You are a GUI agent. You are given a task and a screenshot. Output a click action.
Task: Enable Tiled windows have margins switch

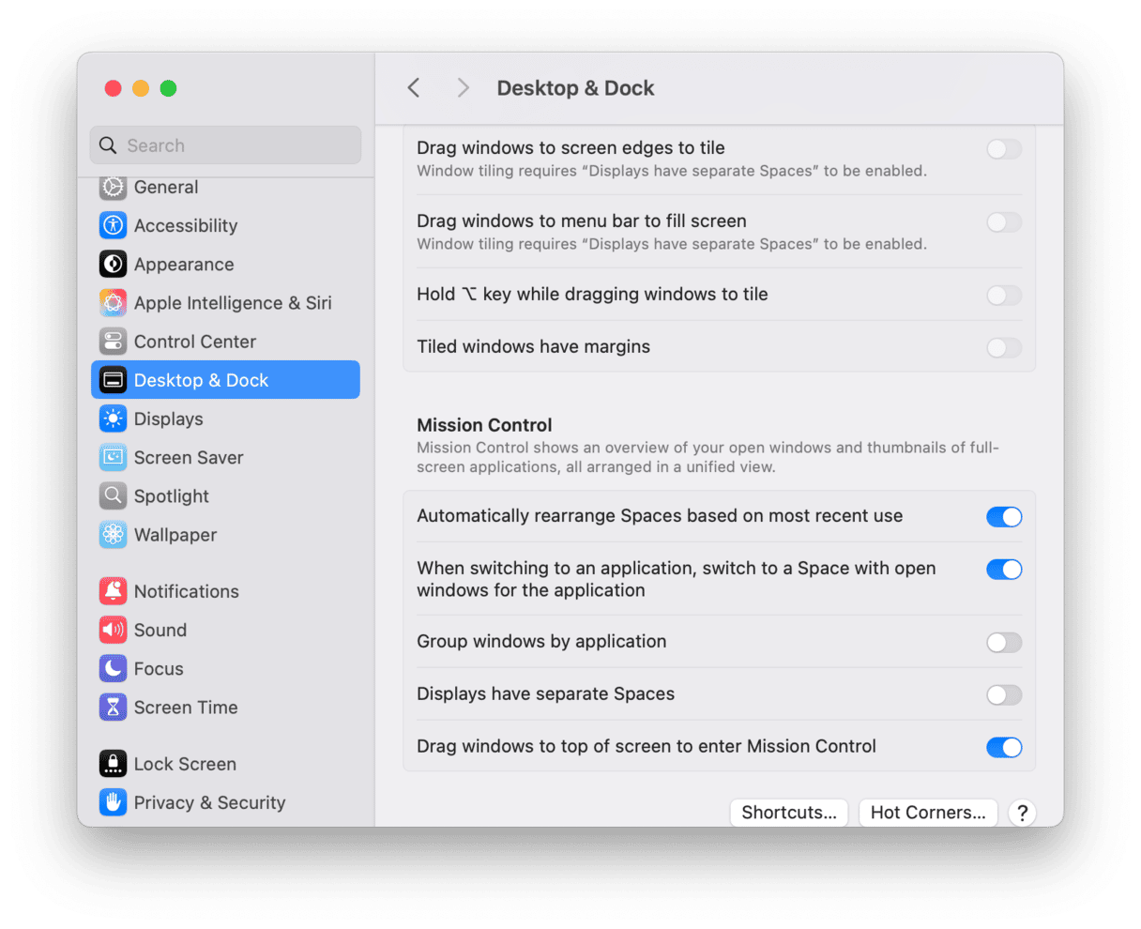[1004, 348]
